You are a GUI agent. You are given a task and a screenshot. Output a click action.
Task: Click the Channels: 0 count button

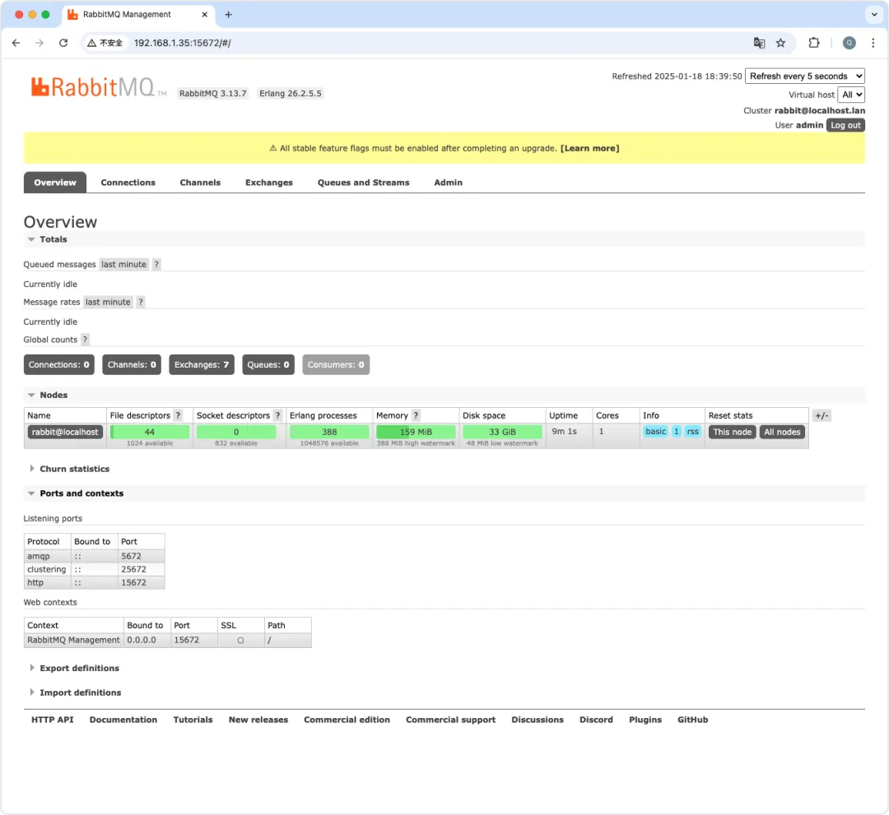(x=132, y=365)
